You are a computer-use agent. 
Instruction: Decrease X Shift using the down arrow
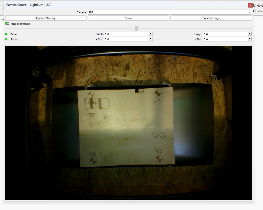(x=151, y=40)
